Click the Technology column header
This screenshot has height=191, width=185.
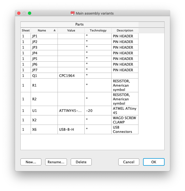coord(98,30)
